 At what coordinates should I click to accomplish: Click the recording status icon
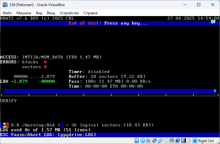[177, 141]
